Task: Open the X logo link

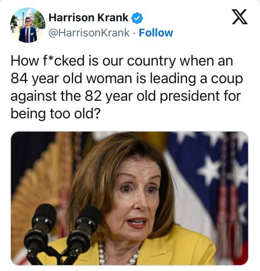Action: click(x=239, y=17)
